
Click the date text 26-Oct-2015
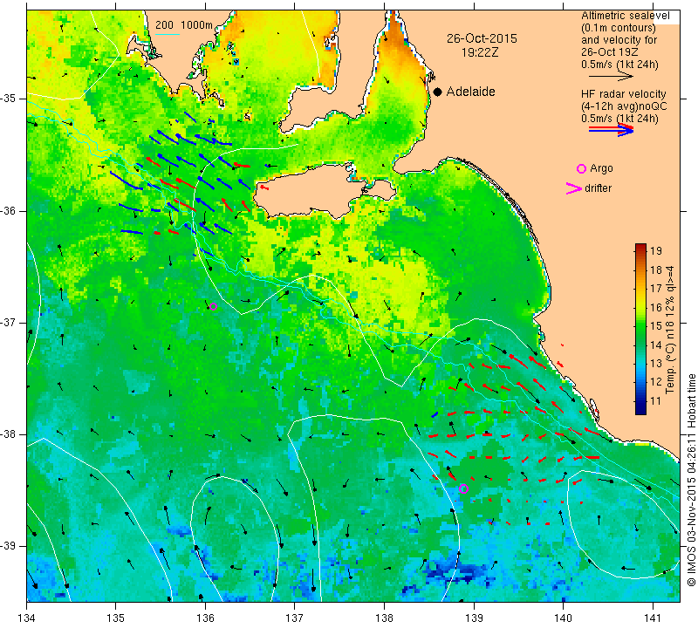[x=482, y=38]
